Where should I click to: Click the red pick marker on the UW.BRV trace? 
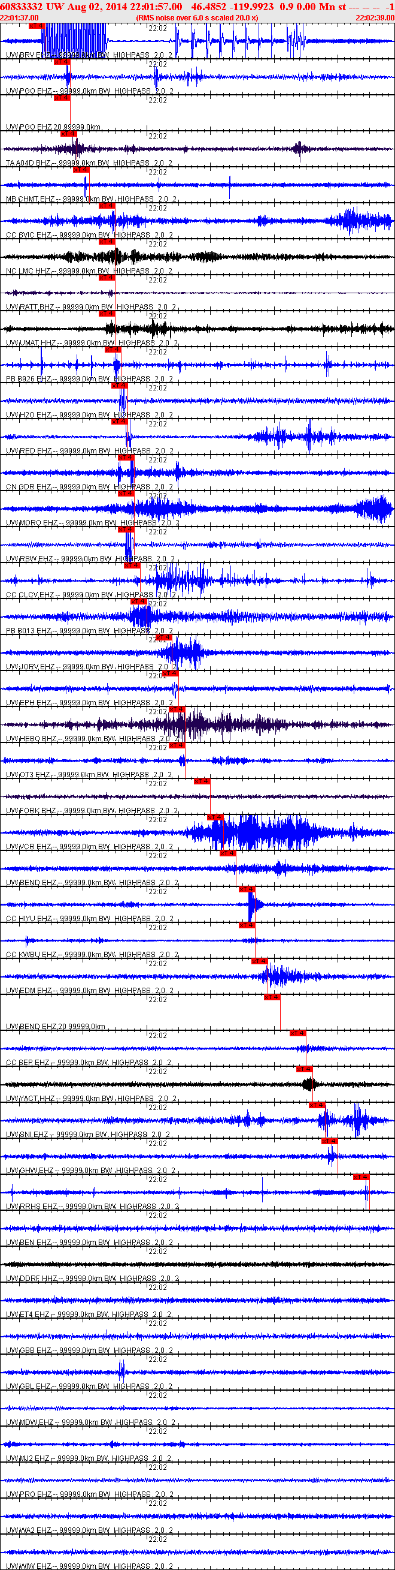(37, 26)
